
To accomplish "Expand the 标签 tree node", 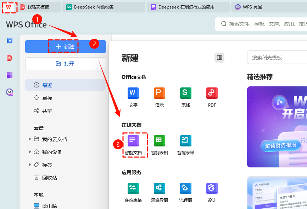I will point(30,165).
